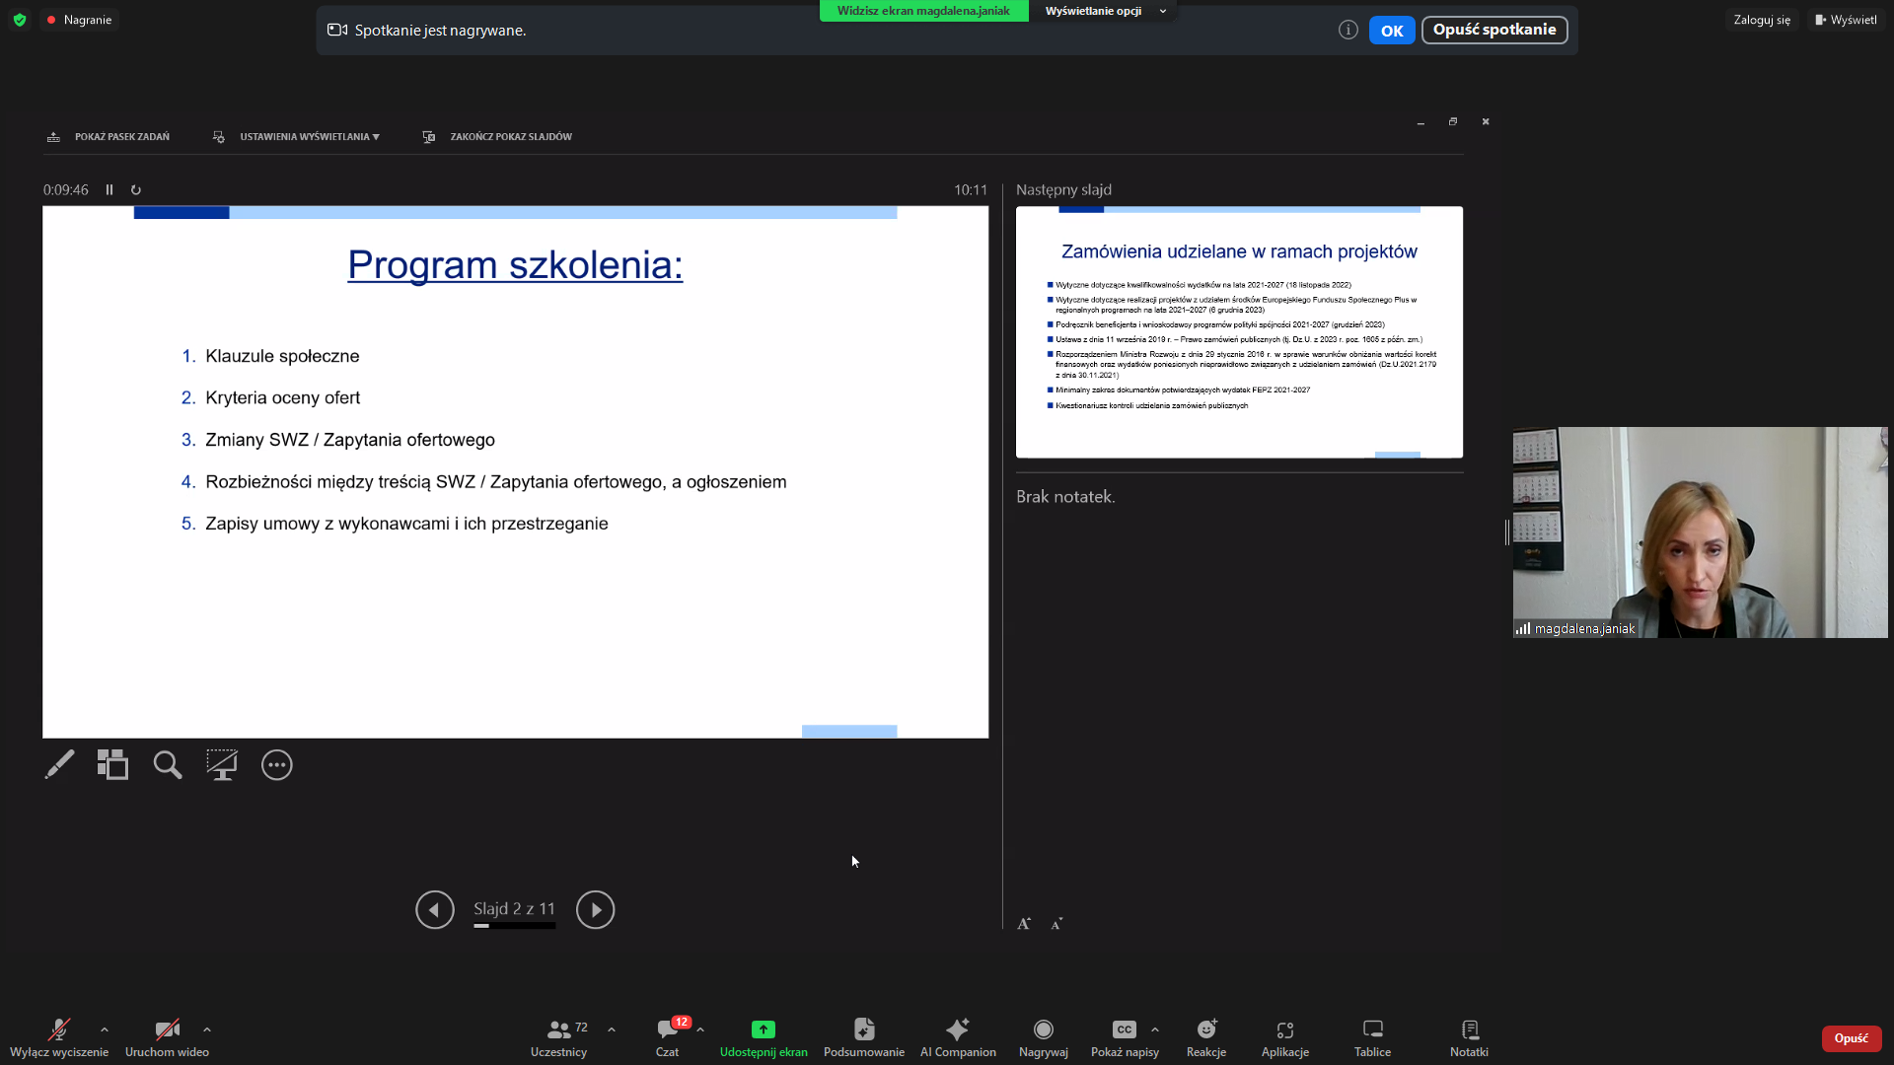Open Czat with 12 unread messages
The width and height of the screenshot is (1894, 1065).
(x=668, y=1037)
